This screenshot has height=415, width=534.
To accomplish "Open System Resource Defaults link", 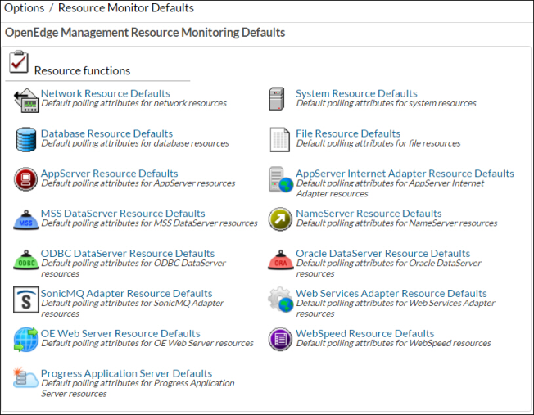I will [x=356, y=93].
